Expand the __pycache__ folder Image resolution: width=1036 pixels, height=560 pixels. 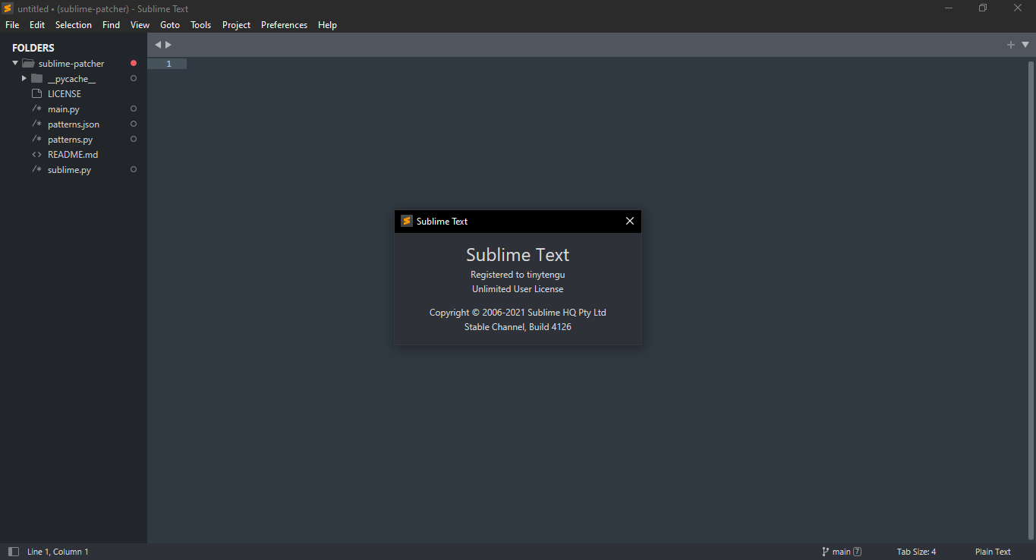click(x=24, y=79)
